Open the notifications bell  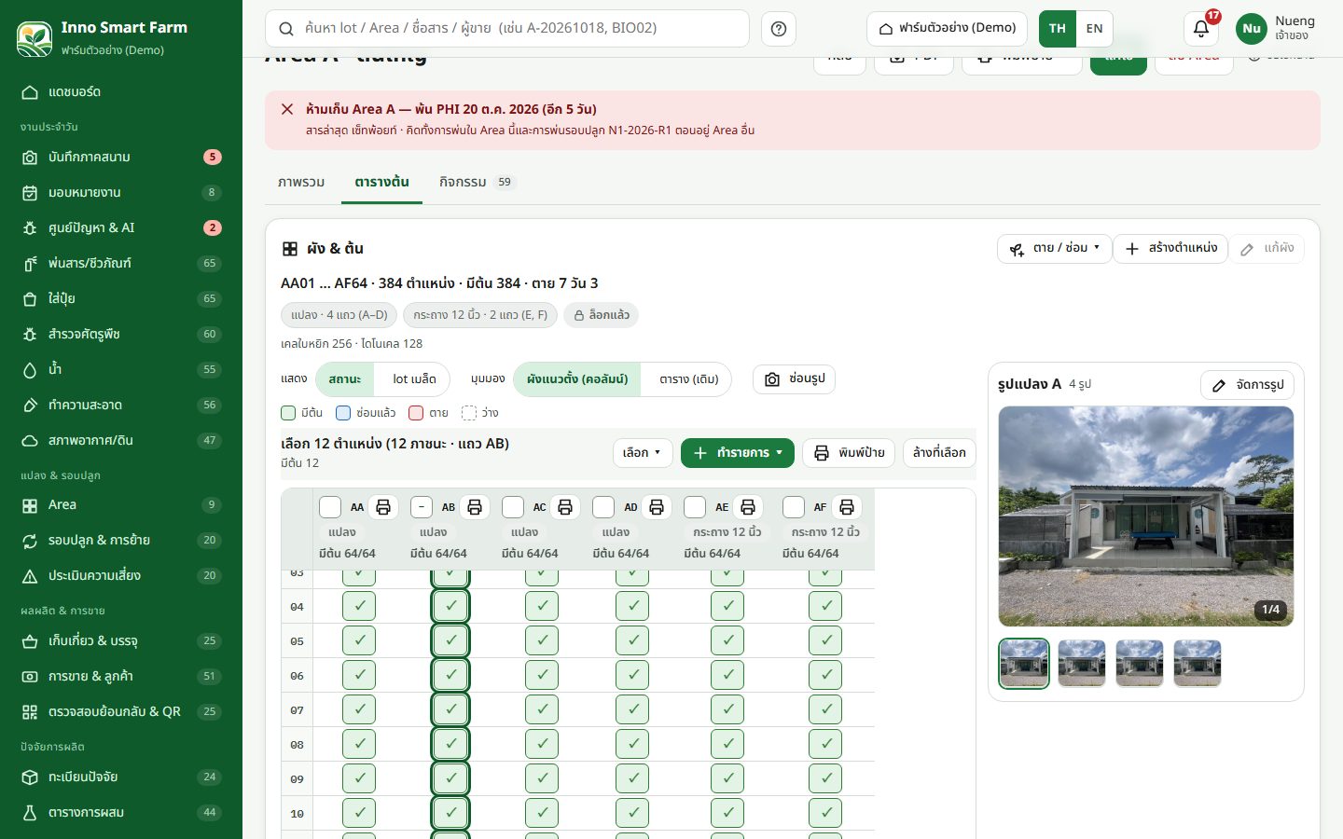(x=1201, y=29)
